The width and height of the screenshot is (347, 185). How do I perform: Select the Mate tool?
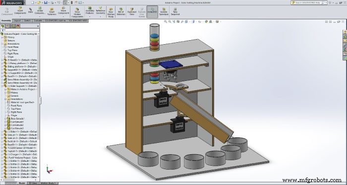click(30, 10)
